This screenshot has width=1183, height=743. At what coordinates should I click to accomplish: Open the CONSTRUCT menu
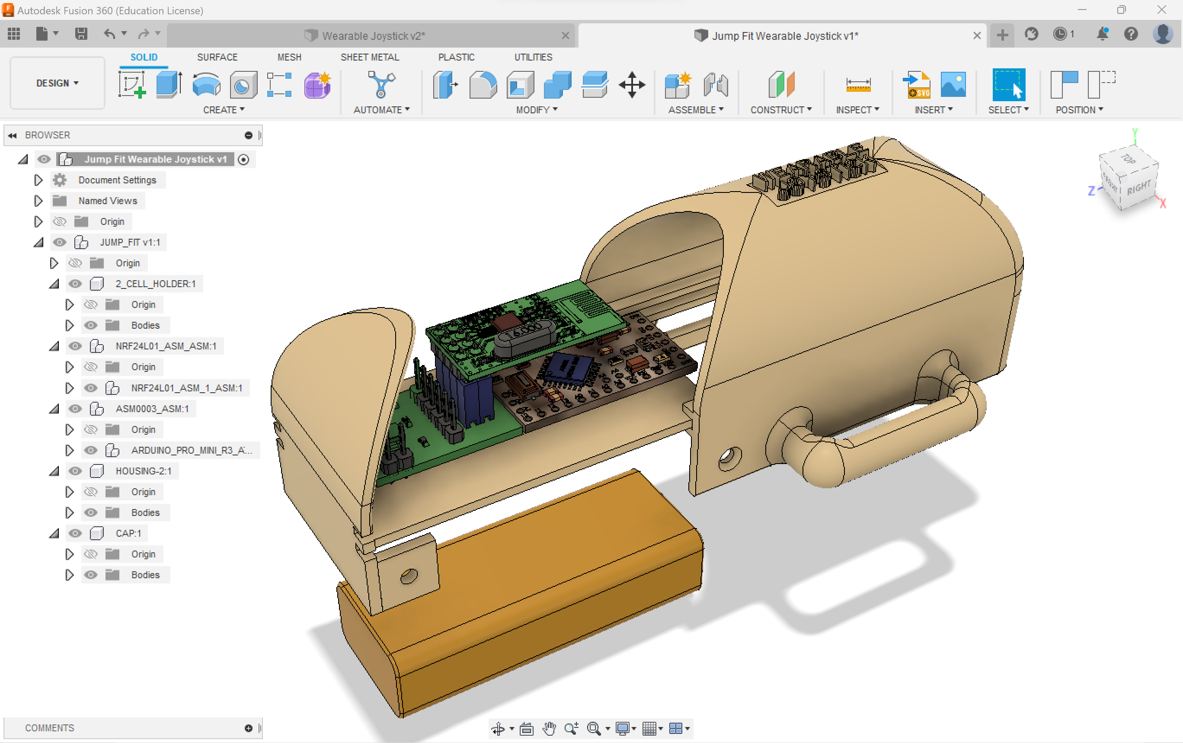click(x=780, y=109)
